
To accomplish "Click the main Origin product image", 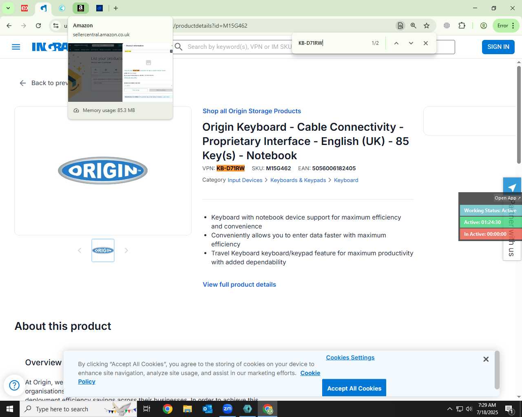I will [103, 171].
